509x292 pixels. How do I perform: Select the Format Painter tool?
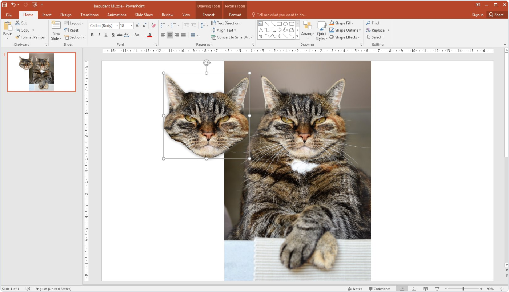coord(30,37)
